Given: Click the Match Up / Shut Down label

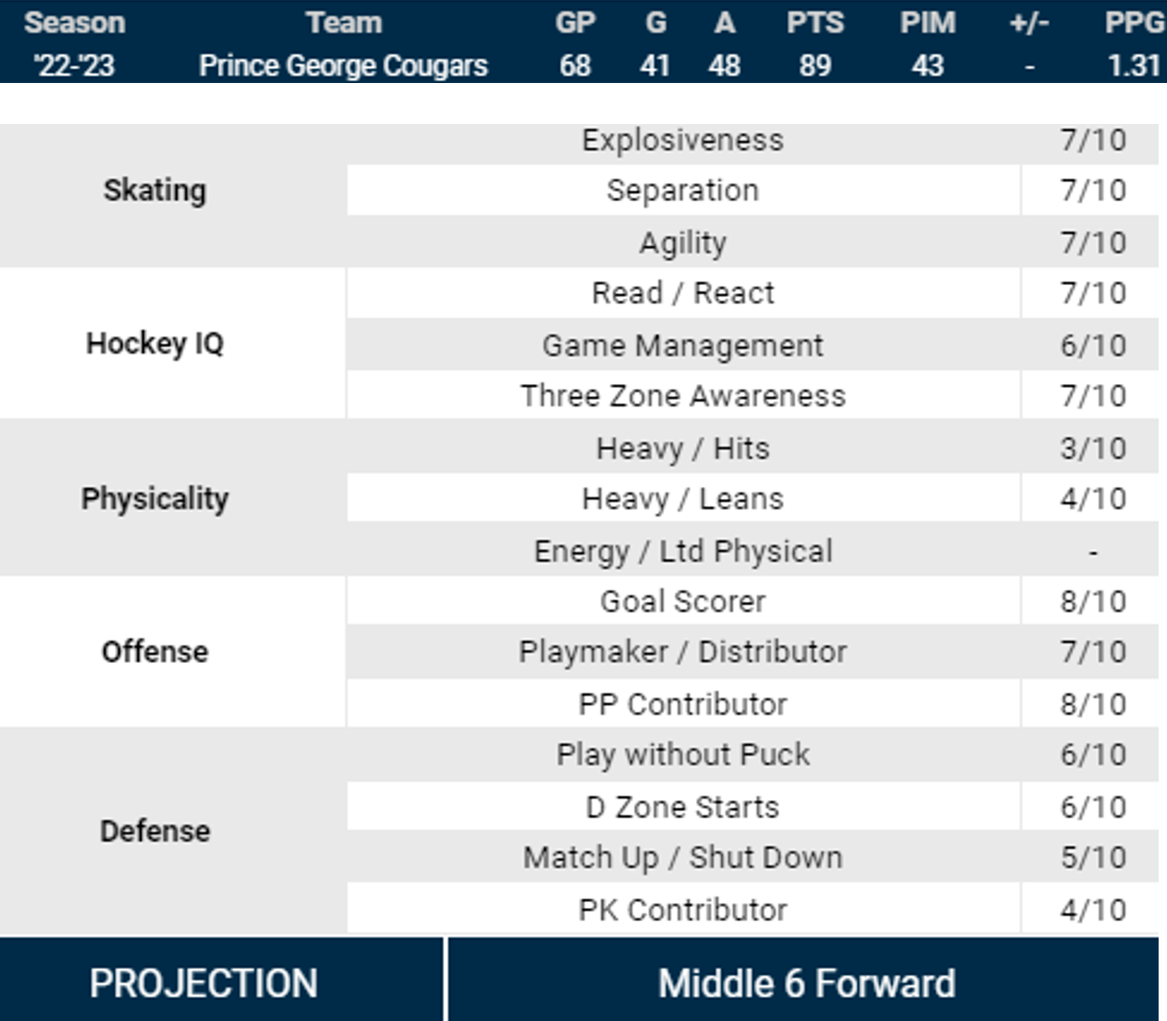Looking at the screenshot, I should click(x=682, y=858).
